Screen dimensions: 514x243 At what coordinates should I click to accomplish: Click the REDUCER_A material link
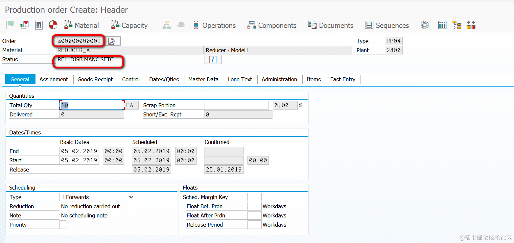pyautogui.click(x=74, y=50)
